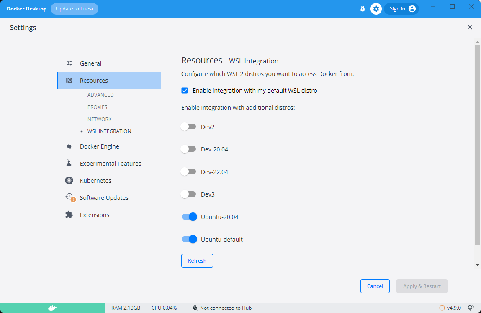This screenshot has width=481, height=313.
Task: Click the RAM 2.10GB status text
Action: pyautogui.click(x=126, y=308)
